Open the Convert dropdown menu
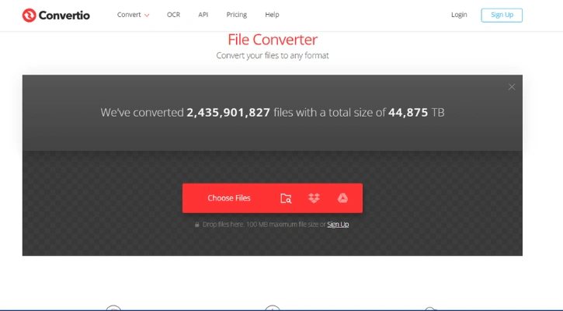The height and width of the screenshot is (311, 563). 133,15
